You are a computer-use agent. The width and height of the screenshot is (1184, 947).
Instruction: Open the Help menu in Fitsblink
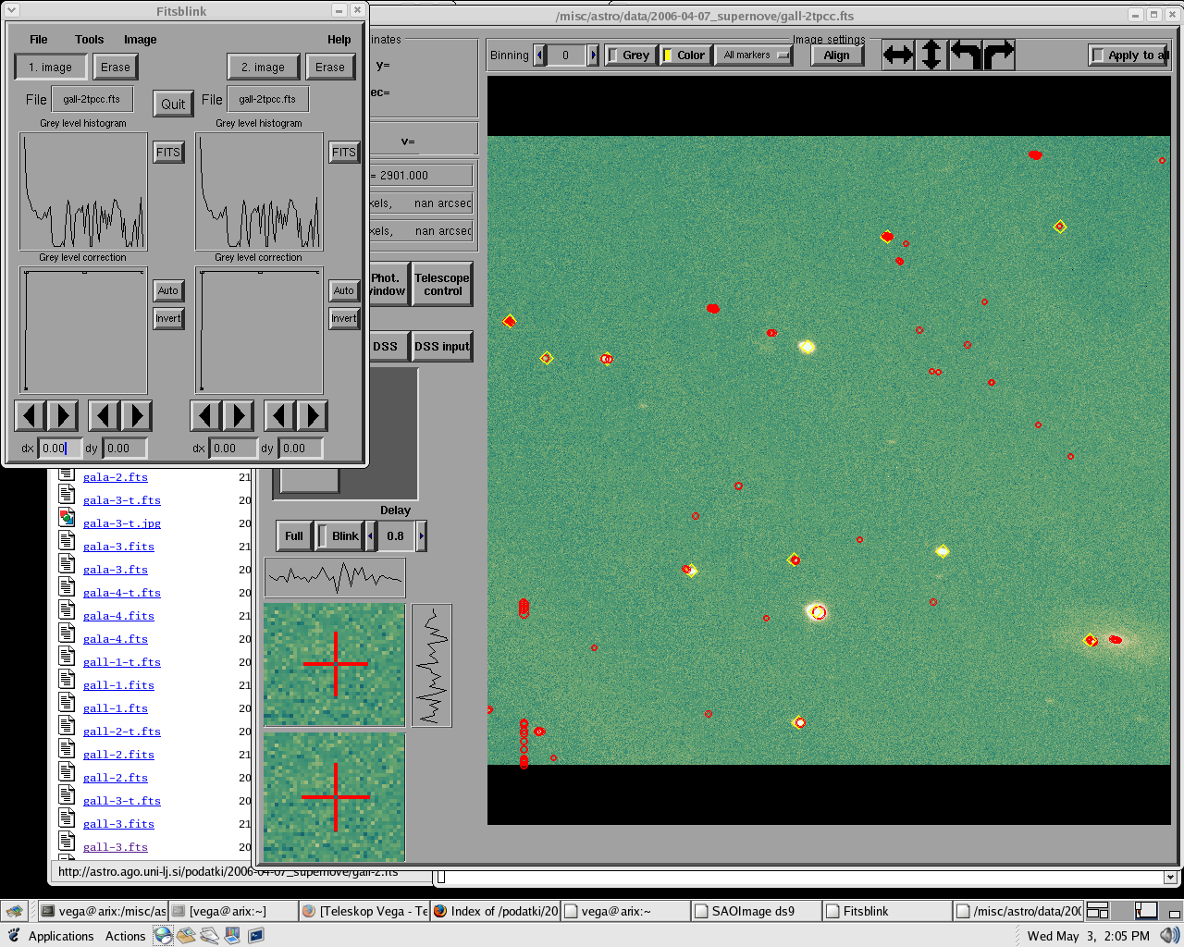click(339, 40)
